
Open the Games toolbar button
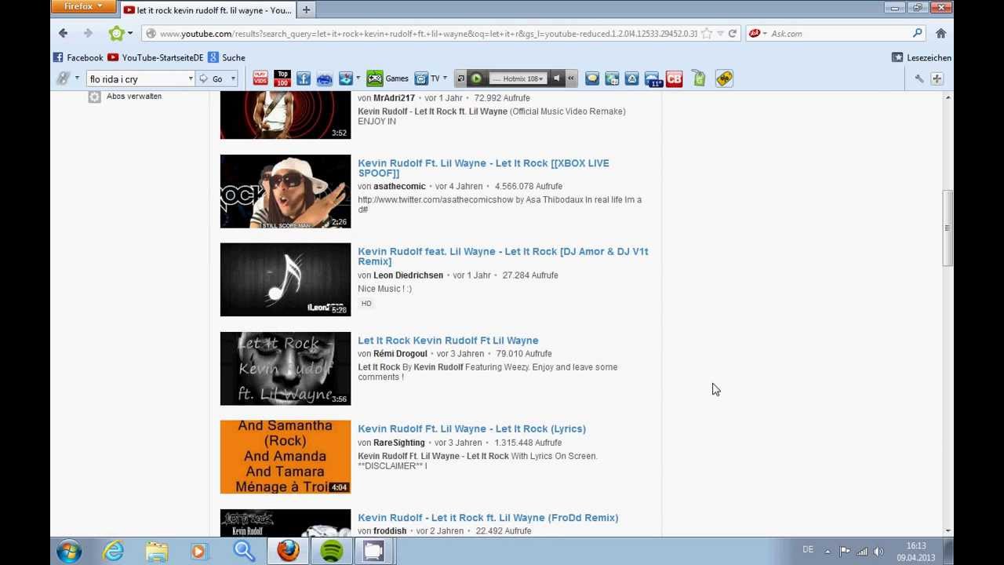(x=388, y=78)
